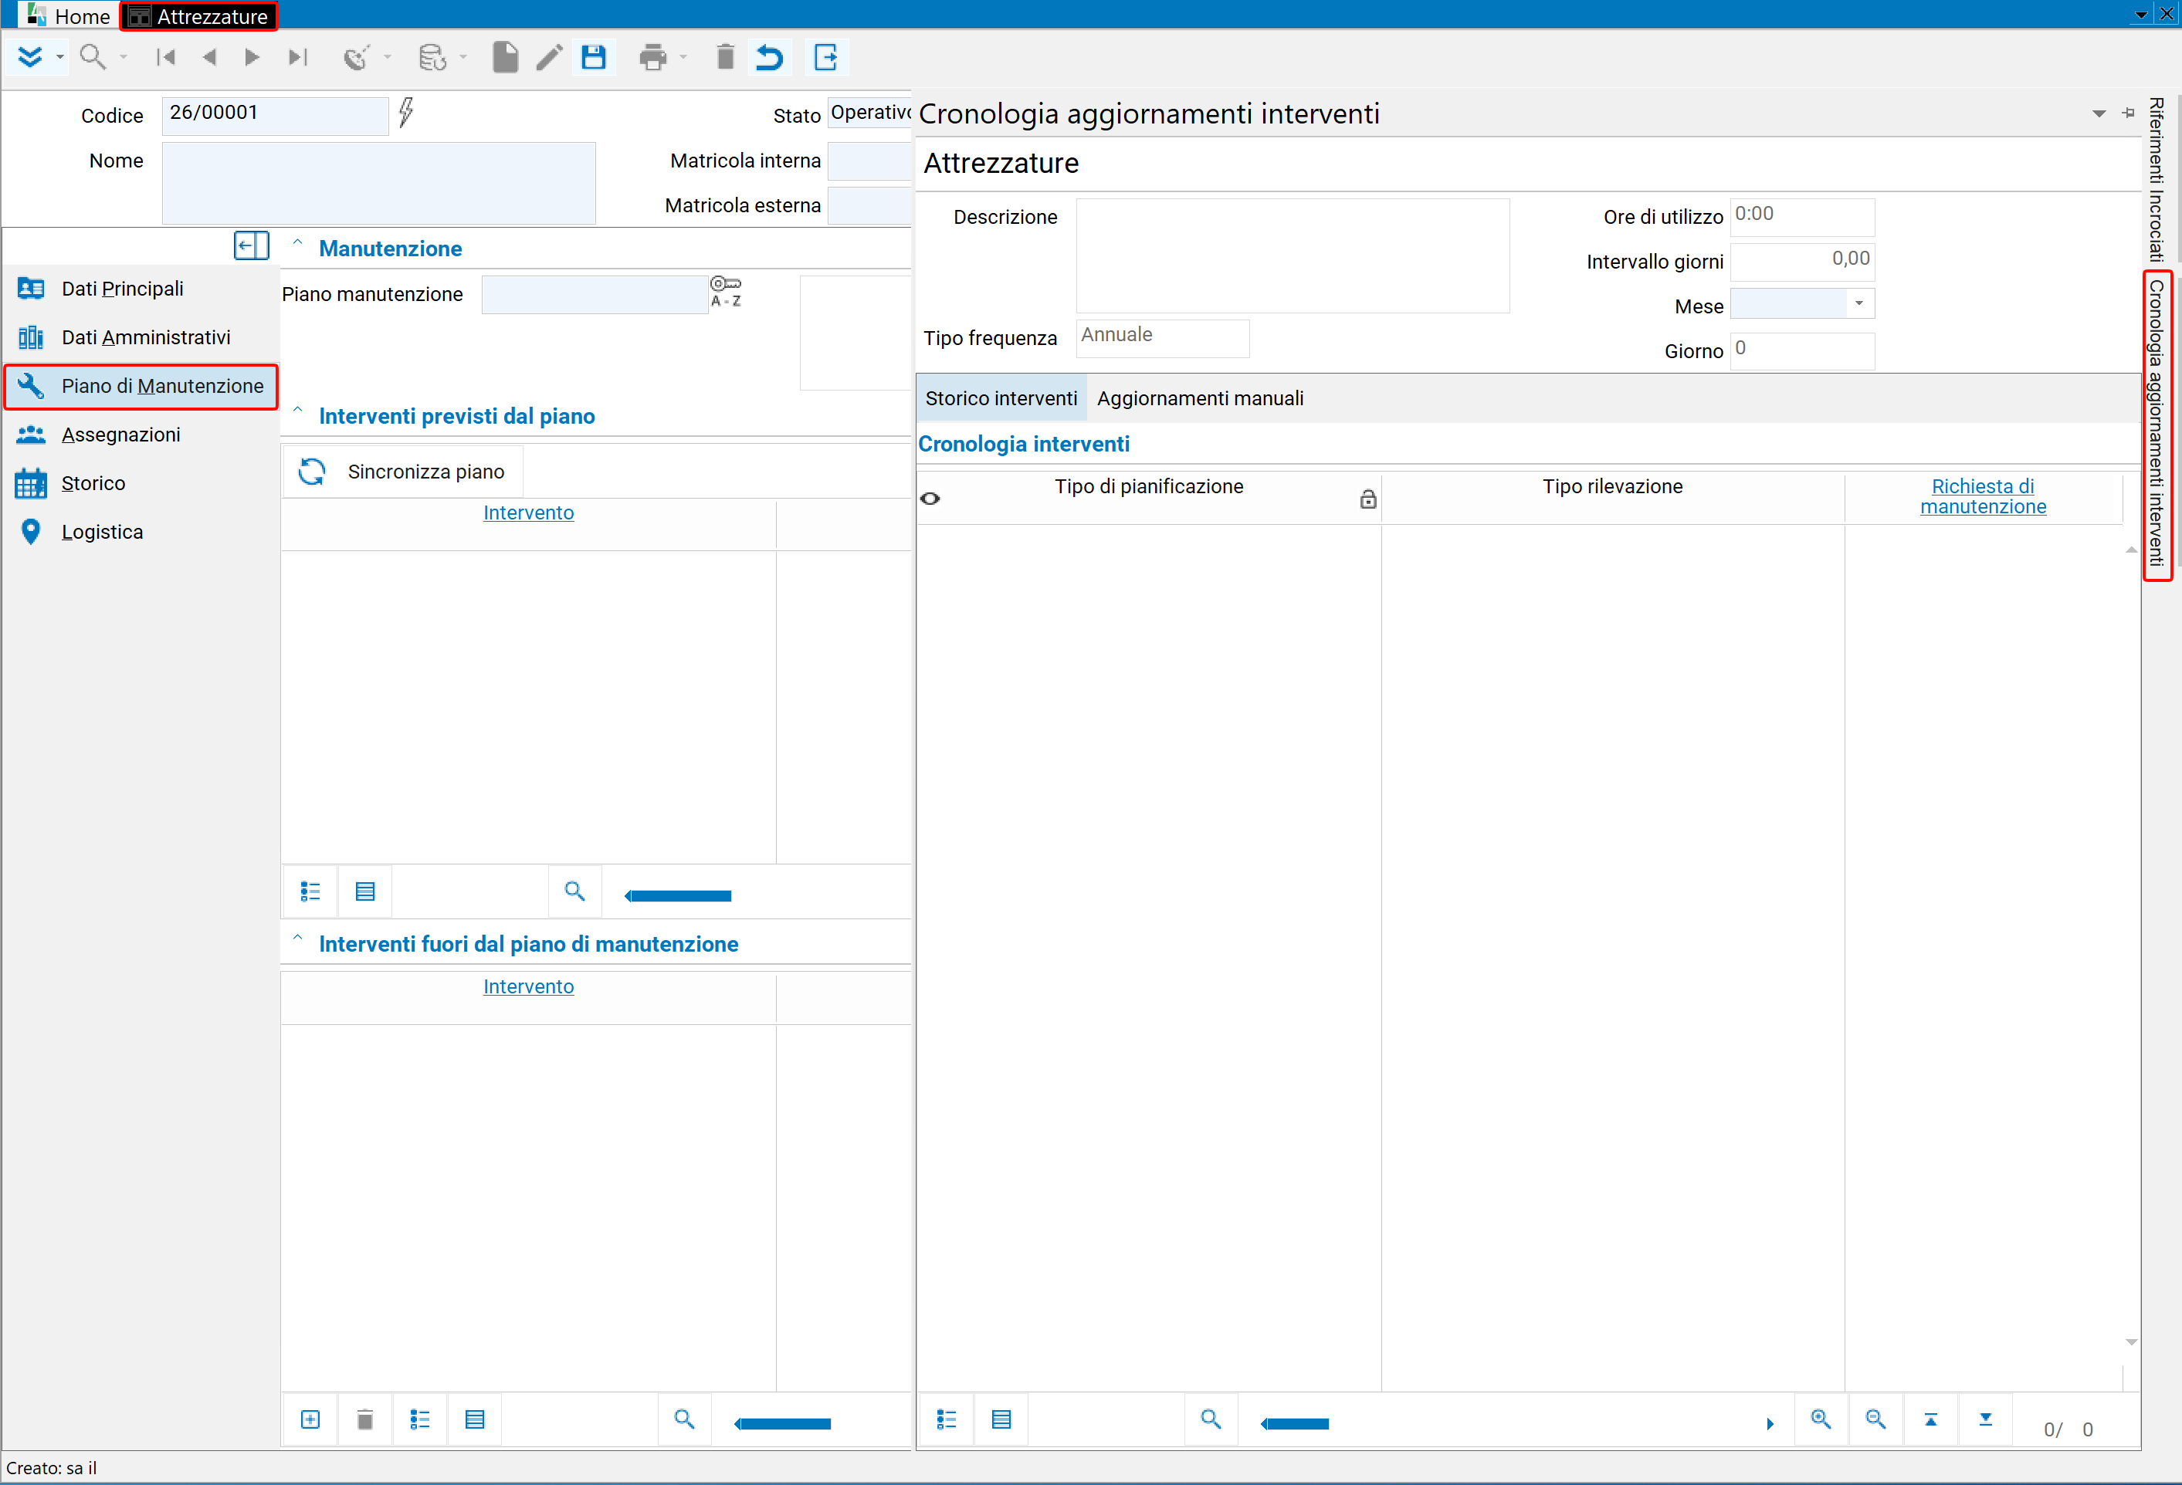The image size is (2182, 1485).
Task: Switch Interventi previsti grid to list view
Action: point(310,891)
